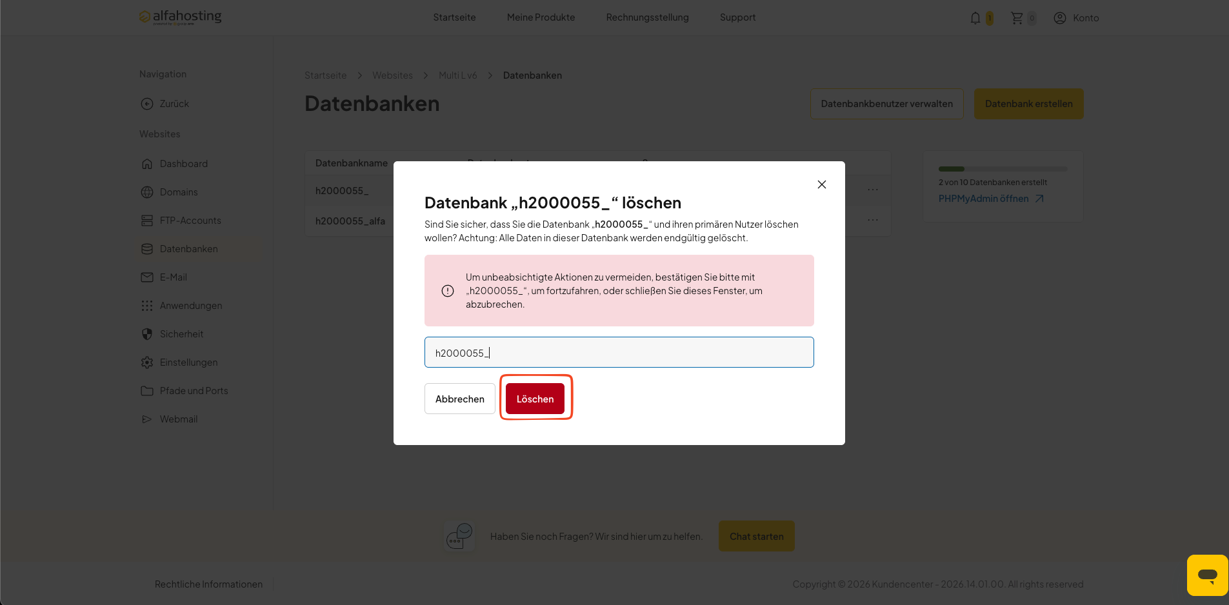Open options menu for h2000055_ row
Image resolution: width=1229 pixels, height=605 pixels.
(873, 190)
